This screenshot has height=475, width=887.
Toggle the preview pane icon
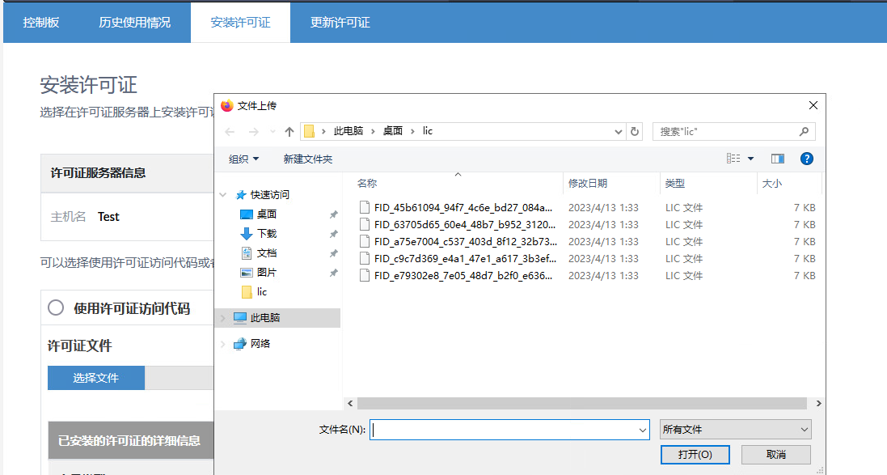tap(778, 159)
